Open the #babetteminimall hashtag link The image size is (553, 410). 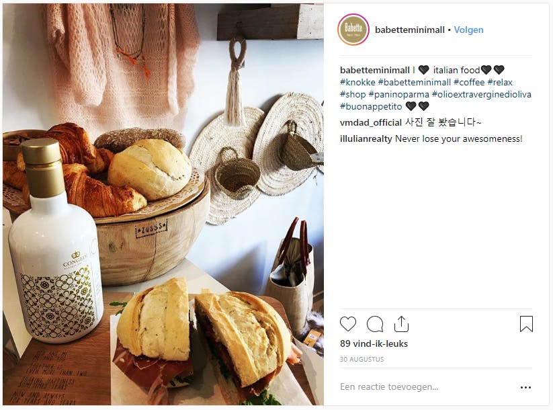[415, 82]
